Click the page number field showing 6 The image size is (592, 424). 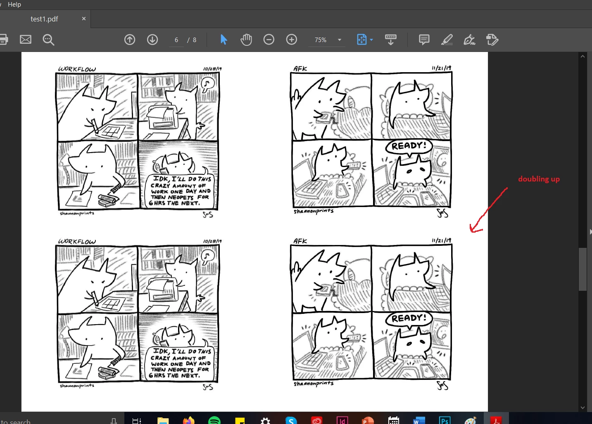pyautogui.click(x=176, y=40)
